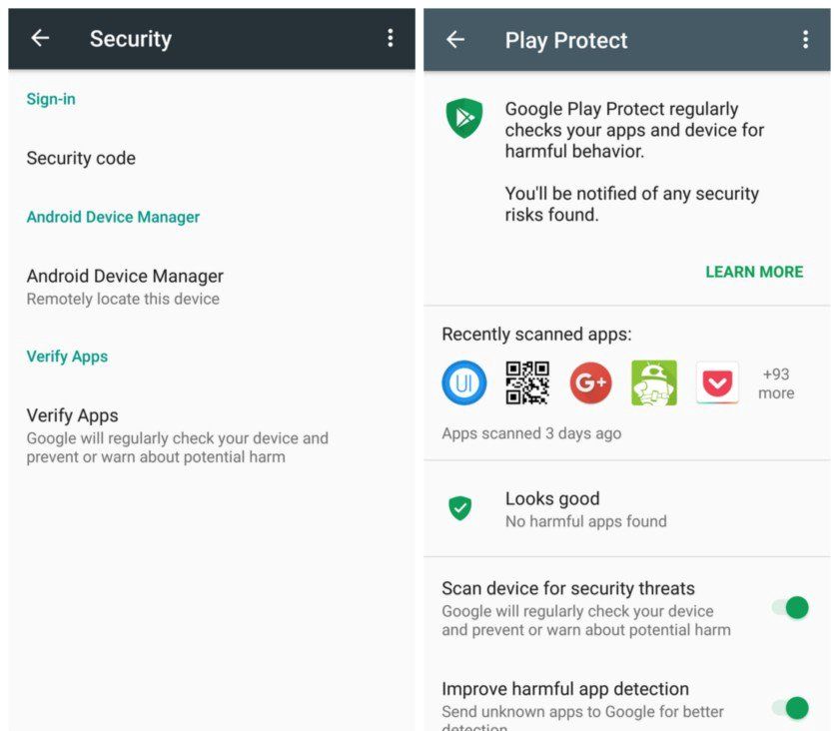Image resolution: width=839 pixels, height=731 pixels.
Task: Tap the blue UI app icon
Action: (463, 382)
